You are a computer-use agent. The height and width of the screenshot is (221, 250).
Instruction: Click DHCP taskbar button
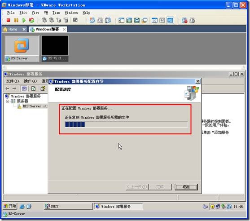68,206
